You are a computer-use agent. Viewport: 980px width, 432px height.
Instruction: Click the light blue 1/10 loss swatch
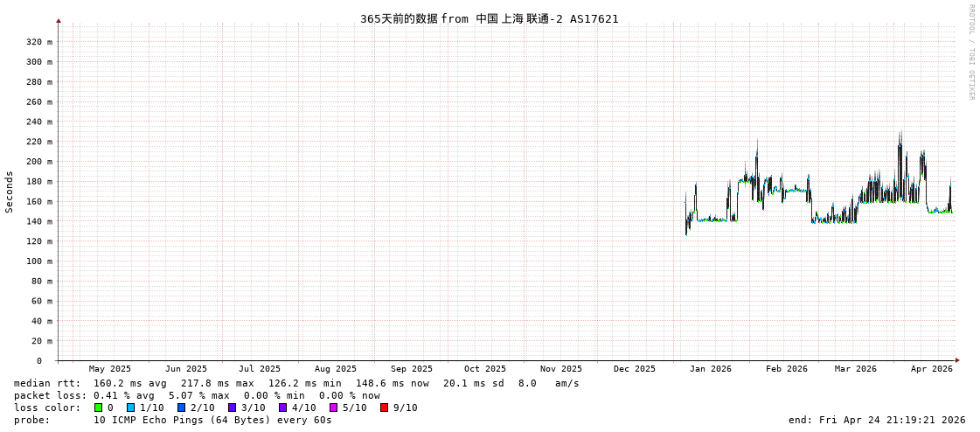click(x=130, y=408)
